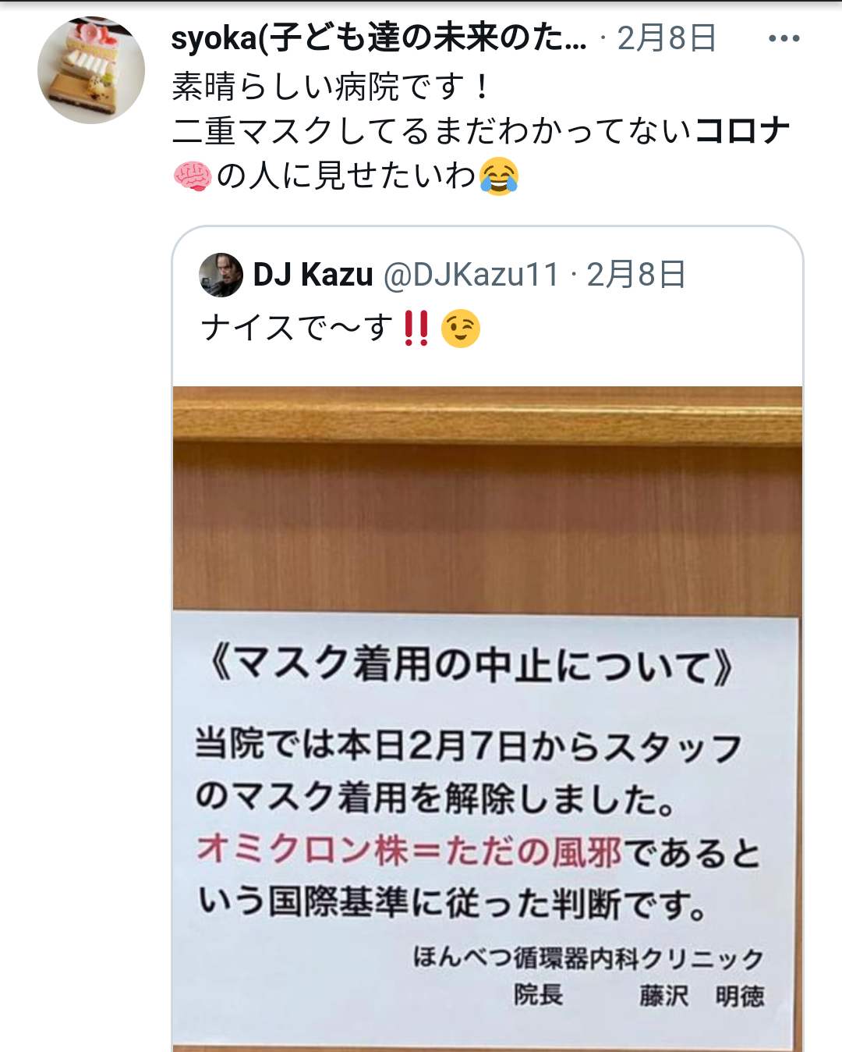Click the 院長 label on the notice
842x1052 pixels.
[538, 994]
